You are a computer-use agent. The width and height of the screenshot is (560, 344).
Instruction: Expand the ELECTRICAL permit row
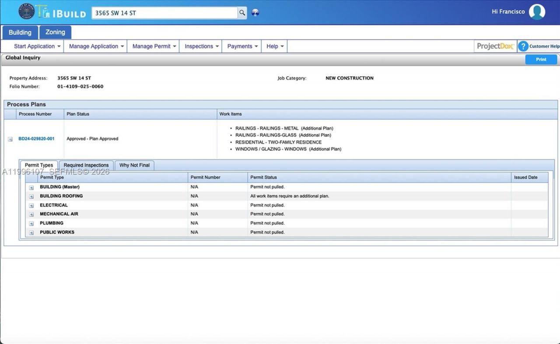(31, 206)
